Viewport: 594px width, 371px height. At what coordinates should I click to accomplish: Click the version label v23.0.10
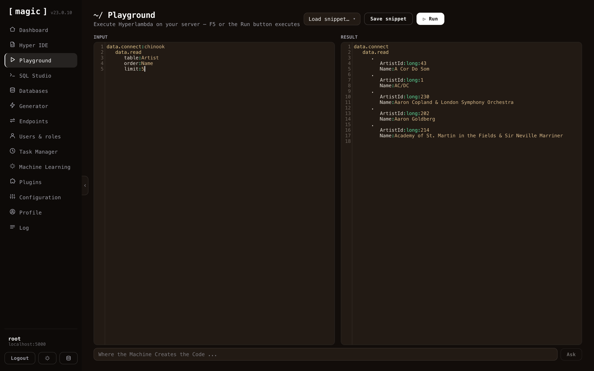click(61, 13)
